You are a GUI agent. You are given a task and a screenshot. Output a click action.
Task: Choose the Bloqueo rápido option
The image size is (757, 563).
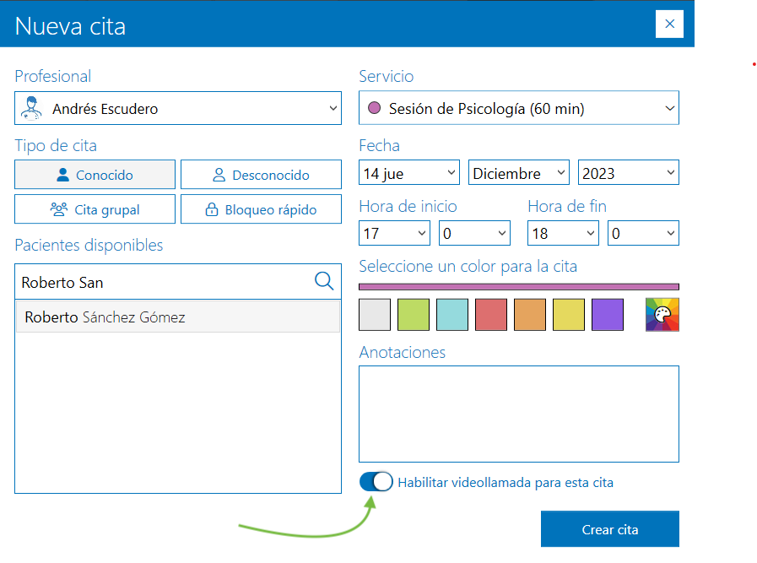(261, 209)
